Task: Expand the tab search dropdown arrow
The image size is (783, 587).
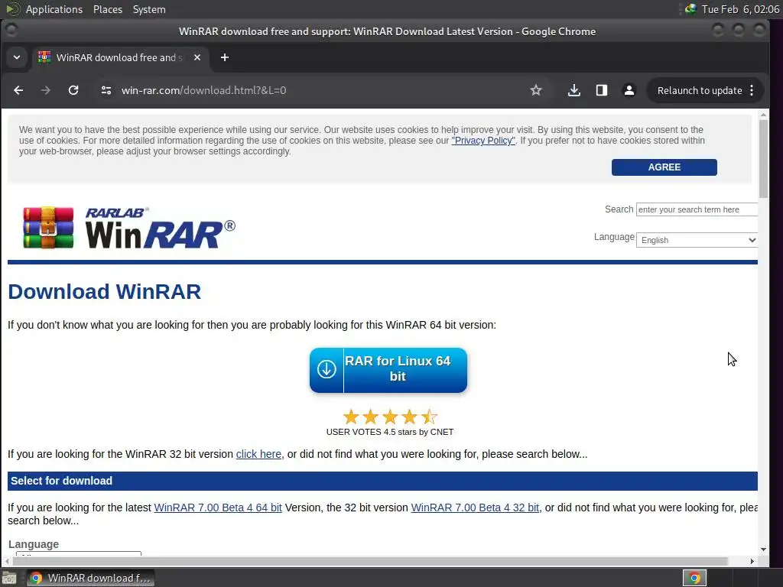Action: [17, 57]
